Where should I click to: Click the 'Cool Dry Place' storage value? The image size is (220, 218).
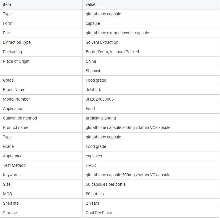pyautogui.click(x=99, y=213)
